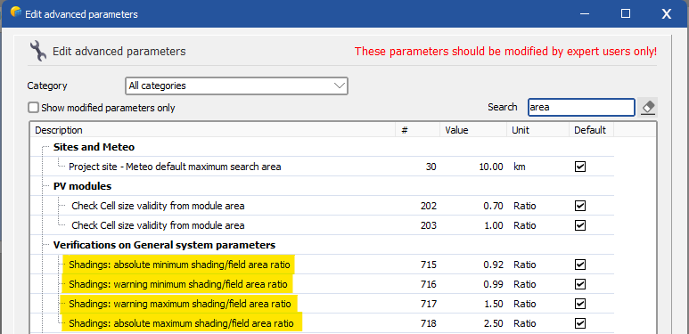Screen dimensions: 689x334
Task: Select Check Cell size validity row numbered 202
Action: click(x=158, y=206)
